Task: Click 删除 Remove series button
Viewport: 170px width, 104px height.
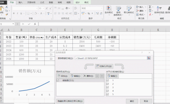Action: coord(88,76)
